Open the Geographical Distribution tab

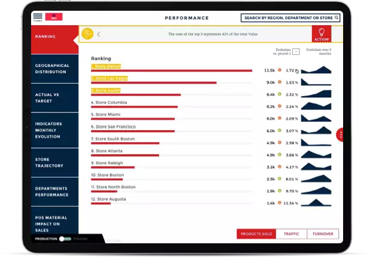click(x=53, y=69)
